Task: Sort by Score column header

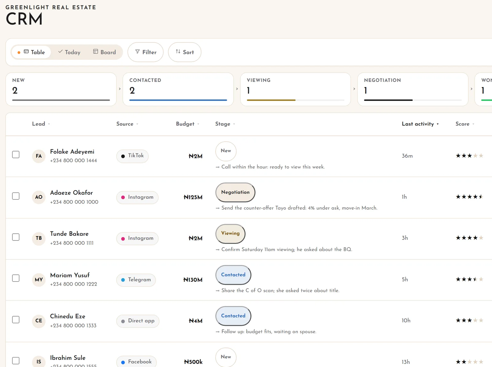Action: pos(465,124)
